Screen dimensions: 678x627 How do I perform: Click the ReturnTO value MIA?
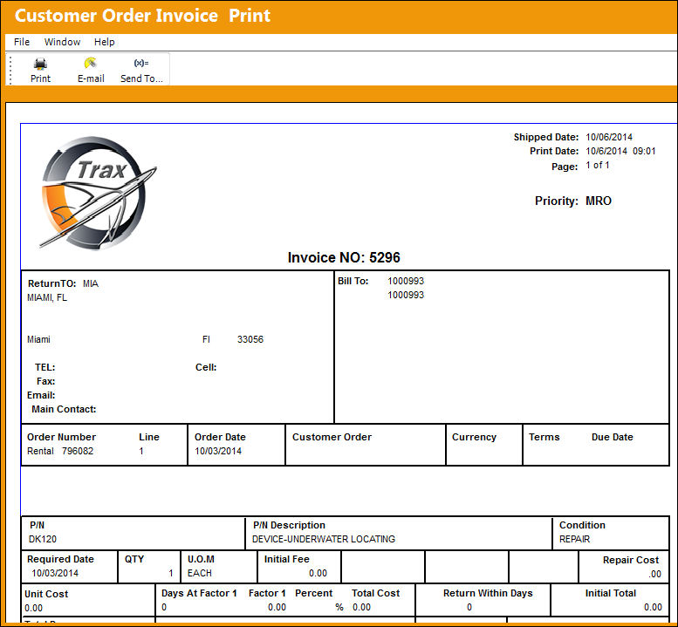coord(91,284)
